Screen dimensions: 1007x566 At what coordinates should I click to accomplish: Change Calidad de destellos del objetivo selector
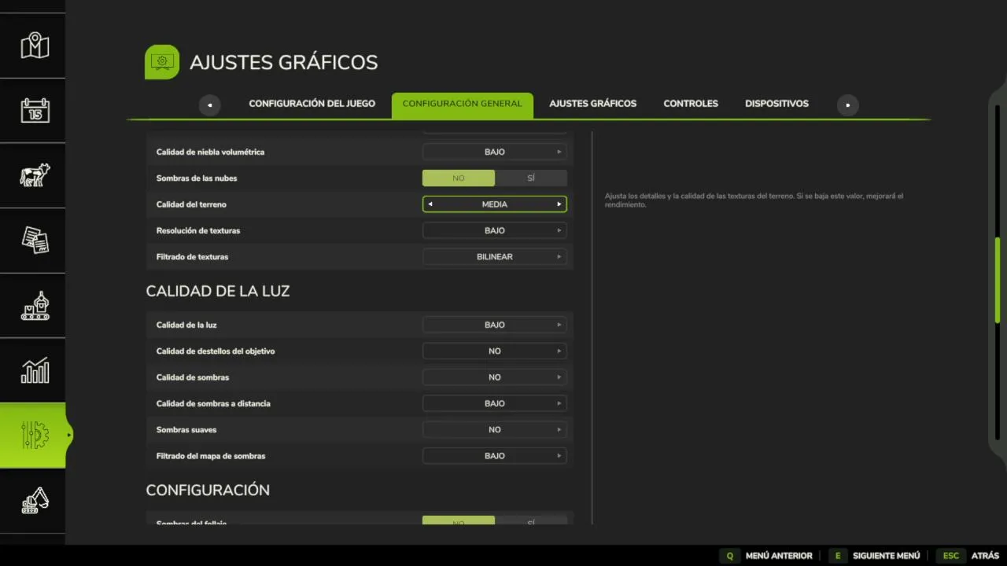coord(495,351)
